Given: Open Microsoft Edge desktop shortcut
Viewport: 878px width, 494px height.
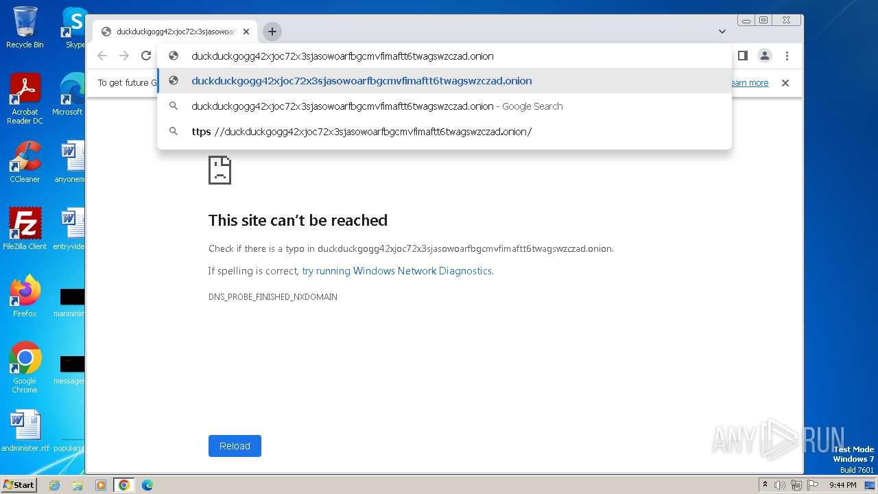Looking at the screenshot, I should (x=69, y=95).
